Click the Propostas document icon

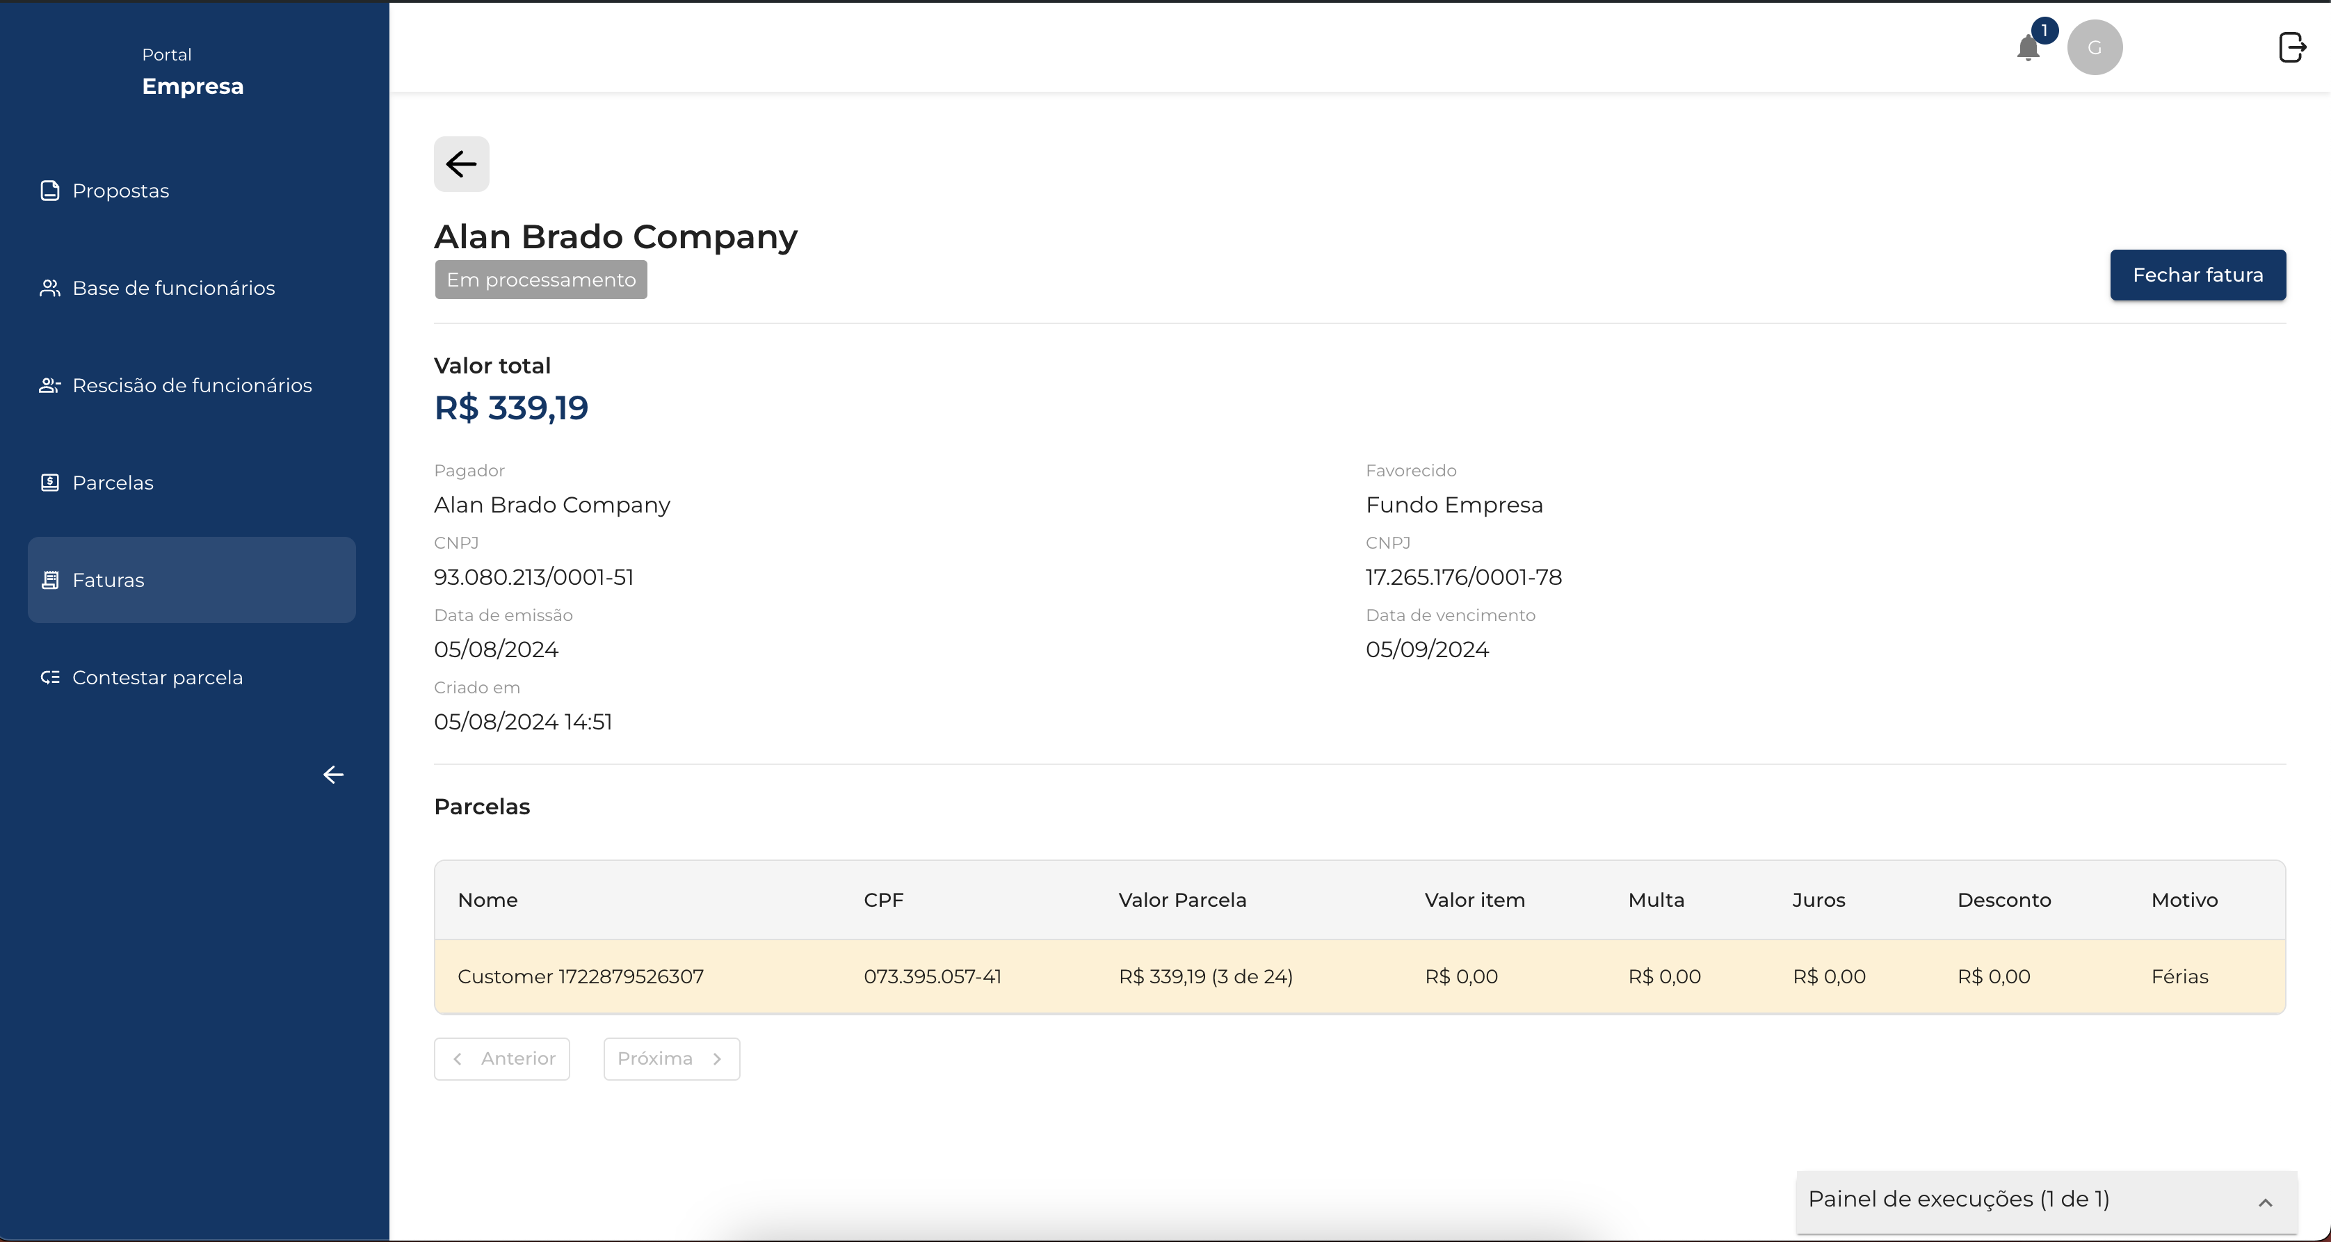coord(51,191)
